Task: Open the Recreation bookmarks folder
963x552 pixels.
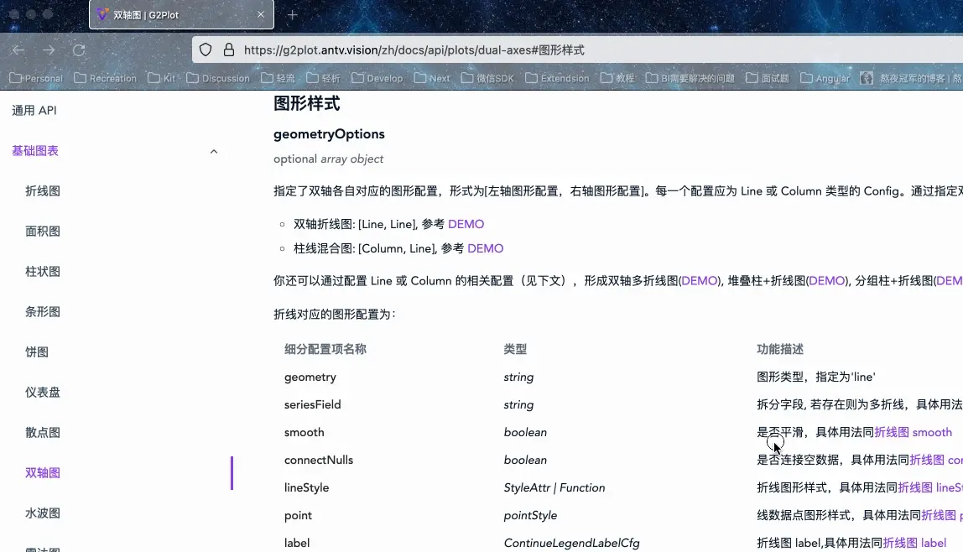Action: pyautogui.click(x=105, y=78)
